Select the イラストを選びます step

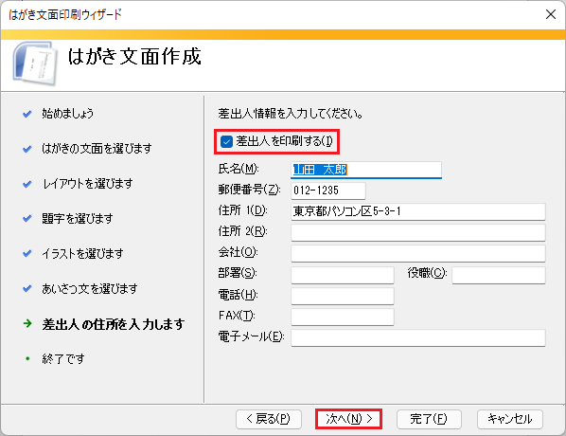(x=82, y=253)
